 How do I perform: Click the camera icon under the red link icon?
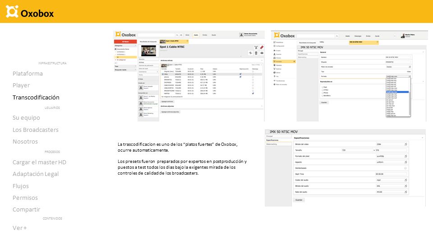point(262,53)
